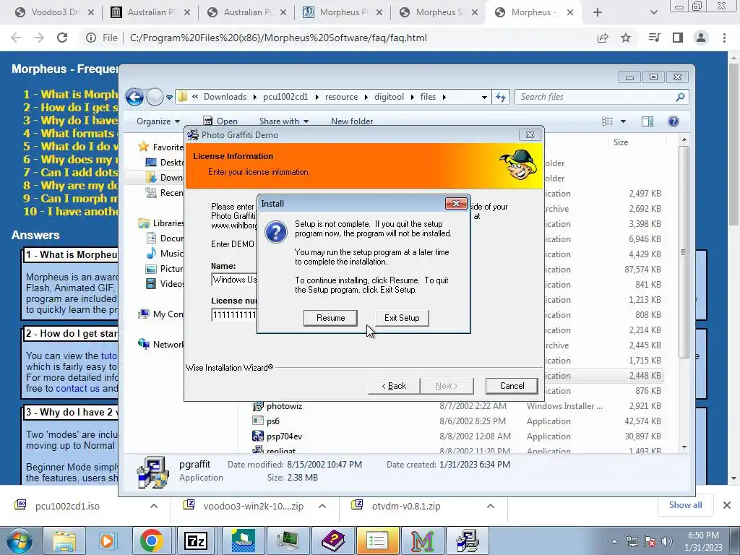The image size is (740, 555).
Task: Open the Chrome profile icon
Action: [701, 38]
